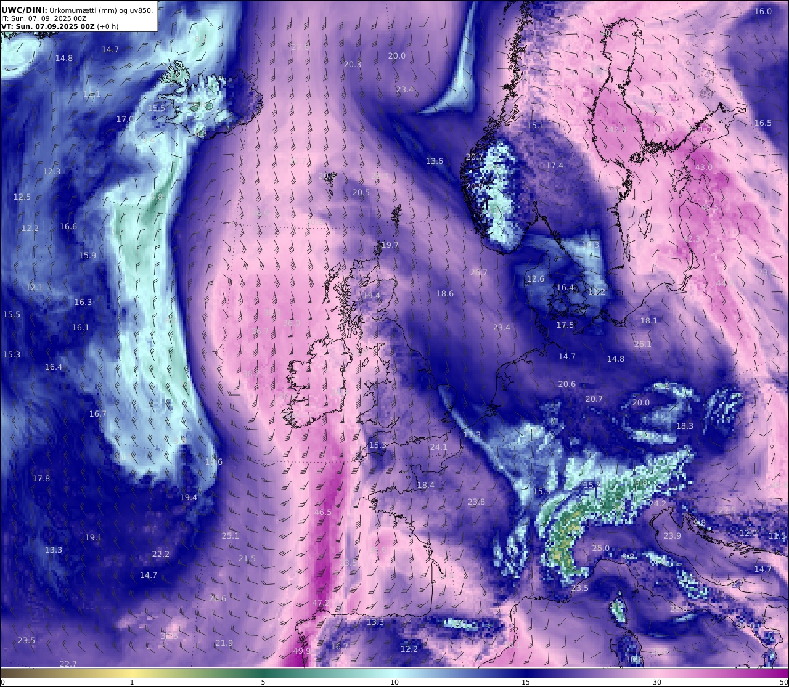Click the map value 16.5
Screen dimensions: 789x687
pos(763,123)
